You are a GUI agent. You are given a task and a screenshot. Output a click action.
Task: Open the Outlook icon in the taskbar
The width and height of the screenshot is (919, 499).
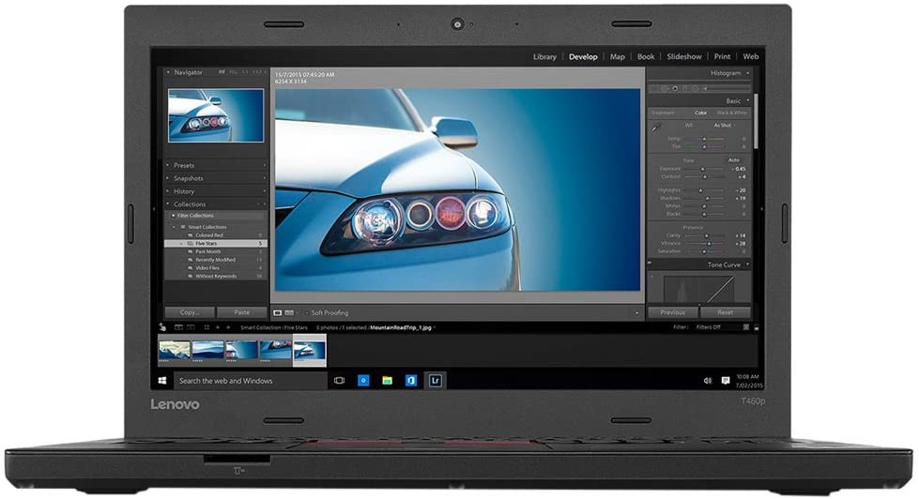tap(411, 381)
